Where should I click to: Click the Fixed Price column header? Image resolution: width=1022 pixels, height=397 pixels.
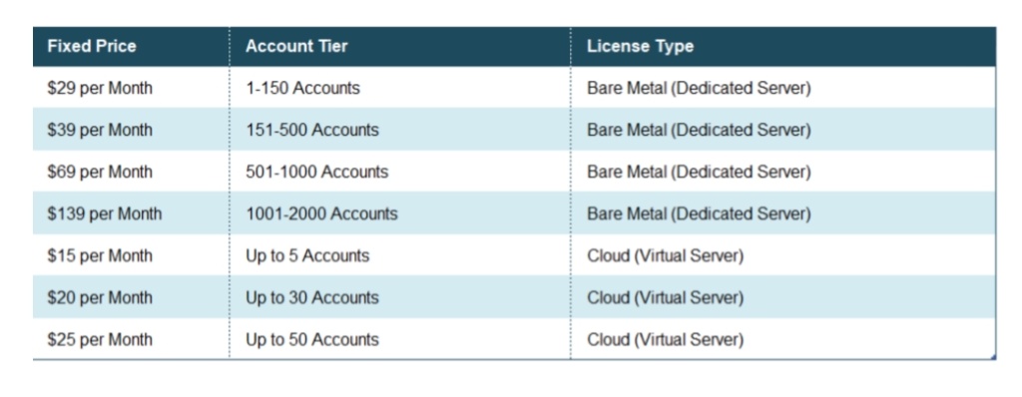131,46
